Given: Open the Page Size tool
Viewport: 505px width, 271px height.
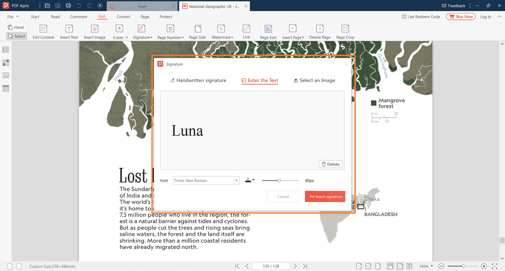Looking at the screenshot, I should point(197,29).
